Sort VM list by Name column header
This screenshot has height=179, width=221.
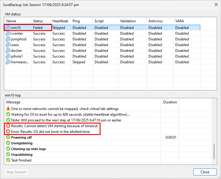click(x=18, y=21)
